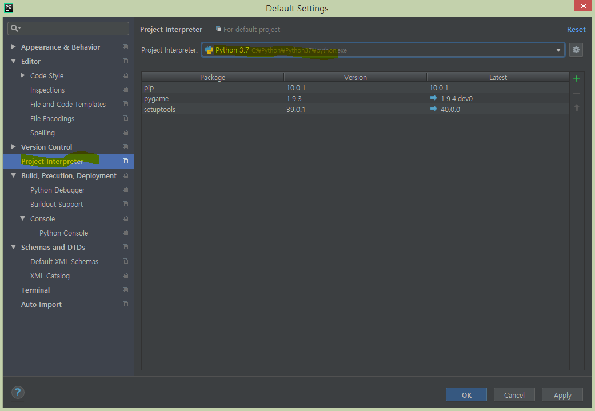Click update arrow icon for setuptools latest version

pyautogui.click(x=433, y=109)
